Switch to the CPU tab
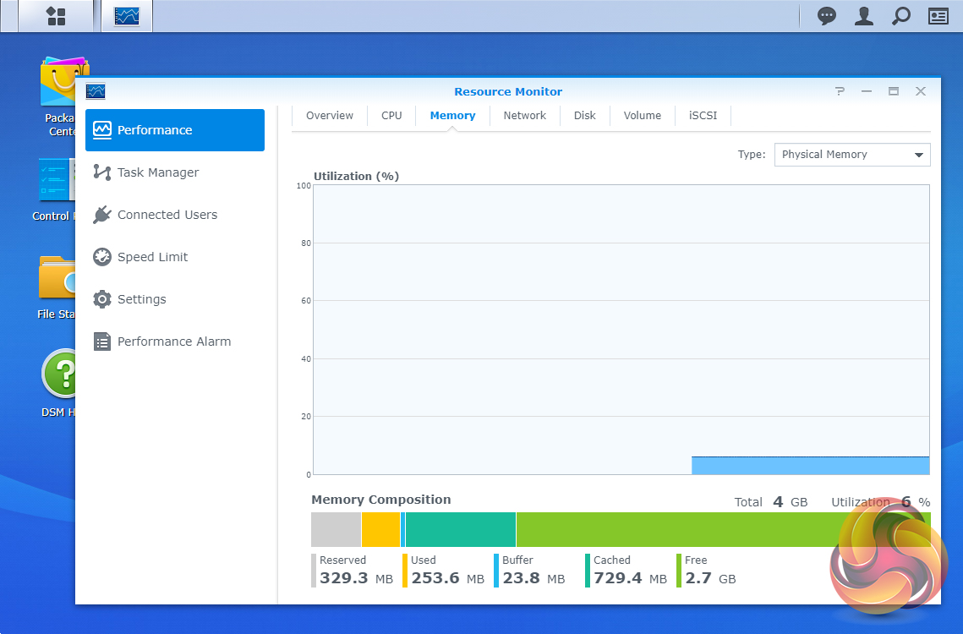Image resolution: width=963 pixels, height=634 pixels. [391, 116]
